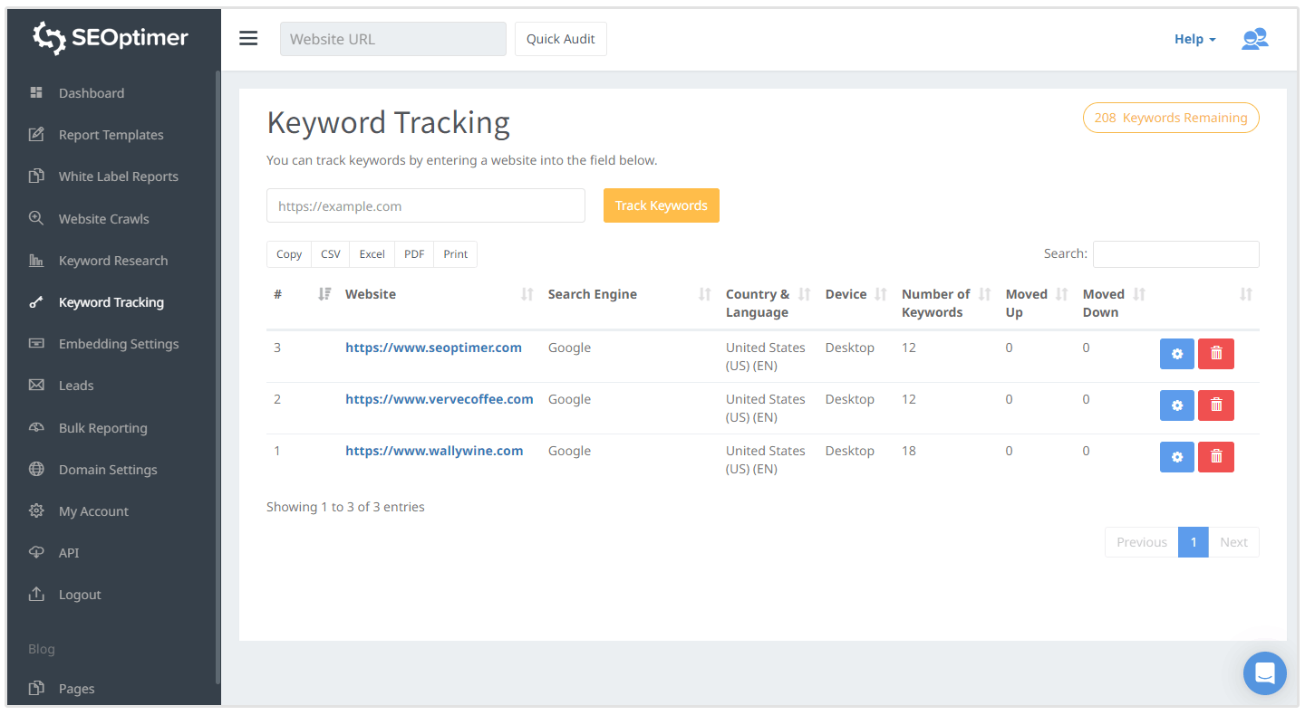
Task: Click the Track Keywords button
Action: 661,205
